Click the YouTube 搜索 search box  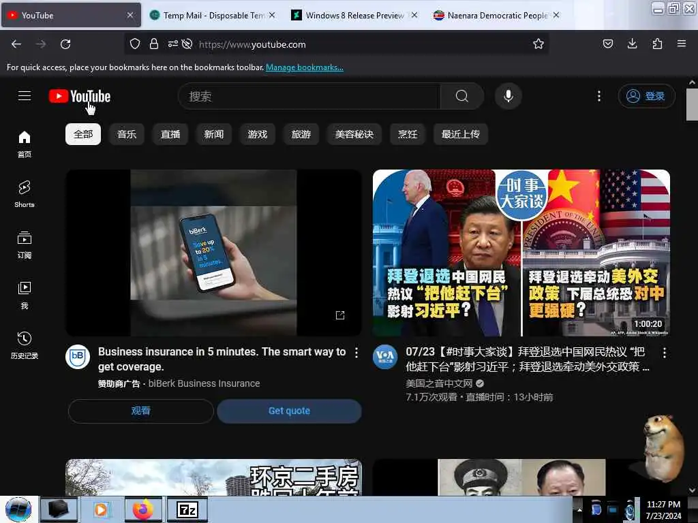tap(309, 96)
